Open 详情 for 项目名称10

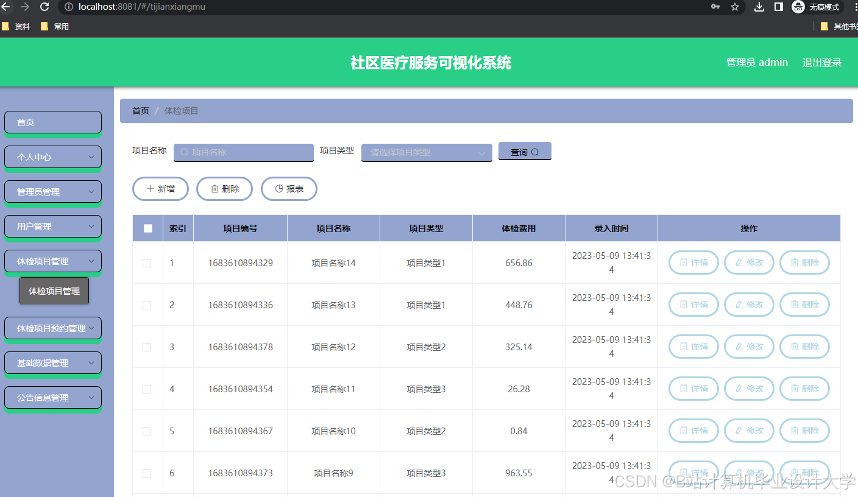[x=693, y=431]
